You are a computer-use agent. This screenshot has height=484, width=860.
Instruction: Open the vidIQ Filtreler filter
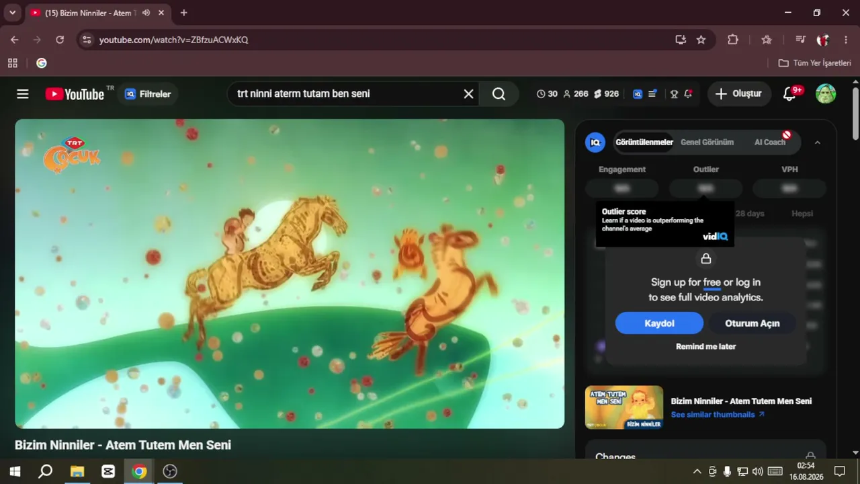[148, 94]
